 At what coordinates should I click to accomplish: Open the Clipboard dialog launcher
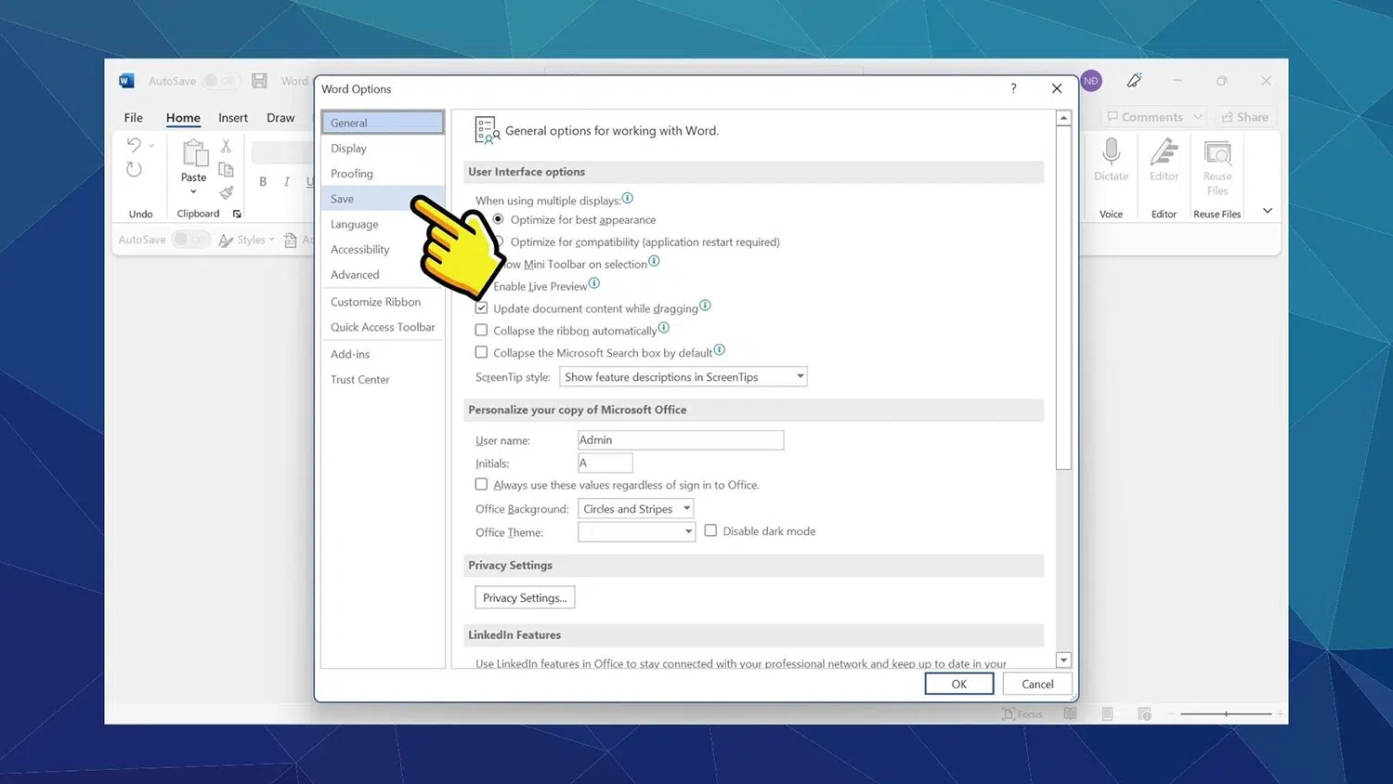[237, 215]
